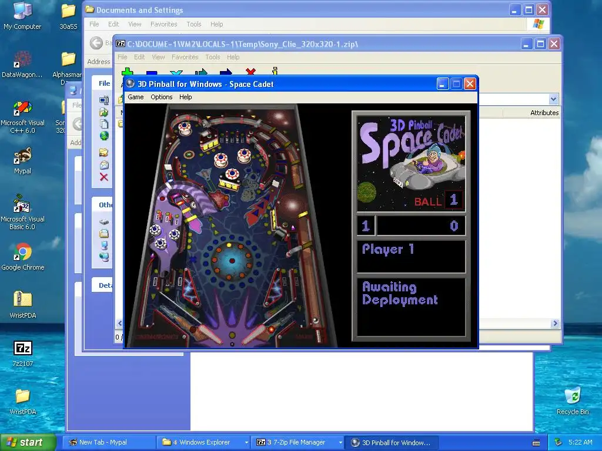The height and width of the screenshot is (451, 602).
Task: Expand the 7-Zip path dropdown arrow
Action: click(553, 99)
